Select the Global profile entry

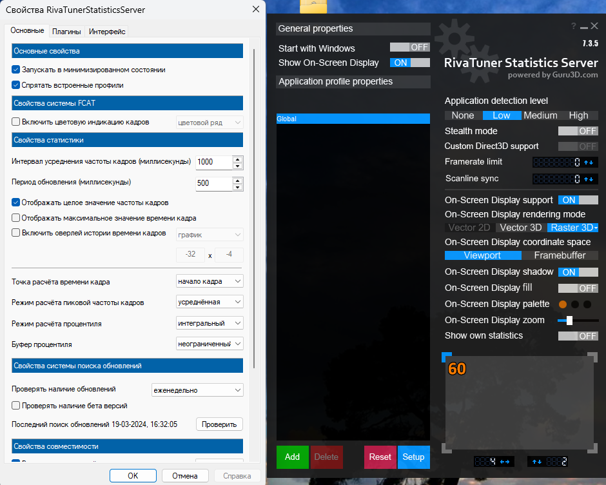(x=353, y=119)
